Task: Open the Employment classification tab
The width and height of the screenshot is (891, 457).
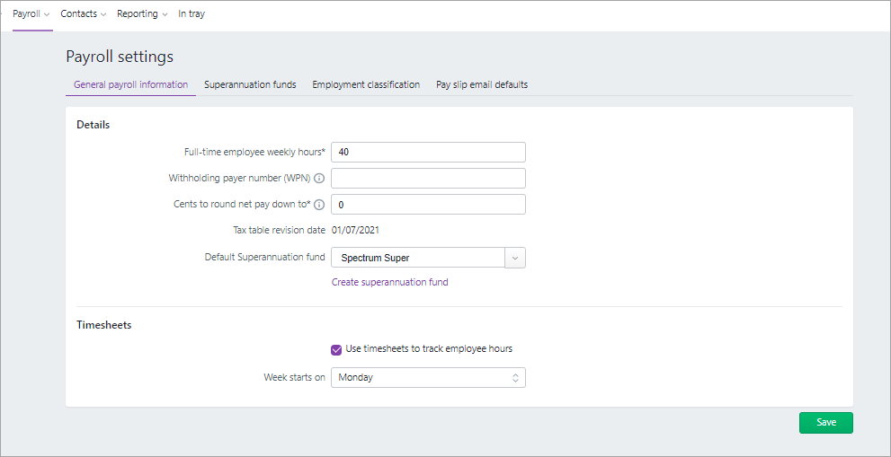Action: pyautogui.click(x=366, y=85)
